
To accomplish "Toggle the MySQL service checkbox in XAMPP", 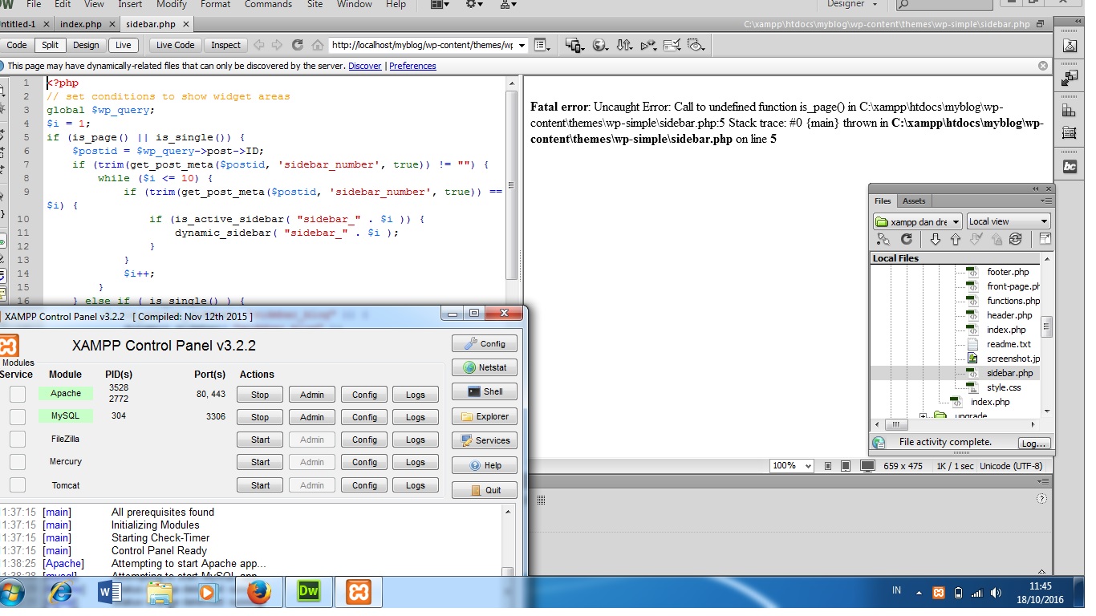I will click(18, 416).
